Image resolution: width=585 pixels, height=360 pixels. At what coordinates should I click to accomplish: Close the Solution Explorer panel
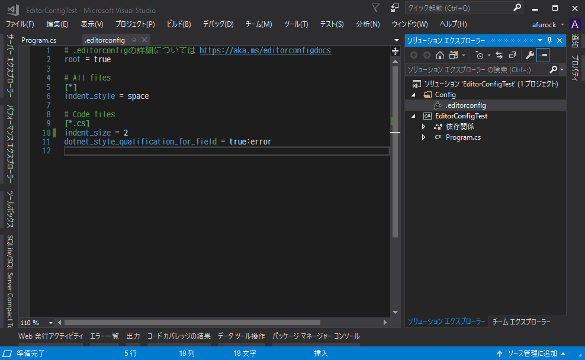pos(560,40)
